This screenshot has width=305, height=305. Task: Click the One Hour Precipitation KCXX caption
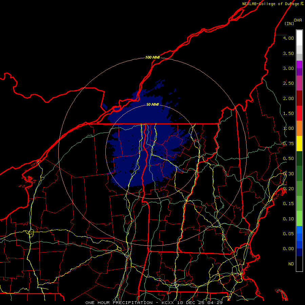pyautogui.click(x=154, y=303)
